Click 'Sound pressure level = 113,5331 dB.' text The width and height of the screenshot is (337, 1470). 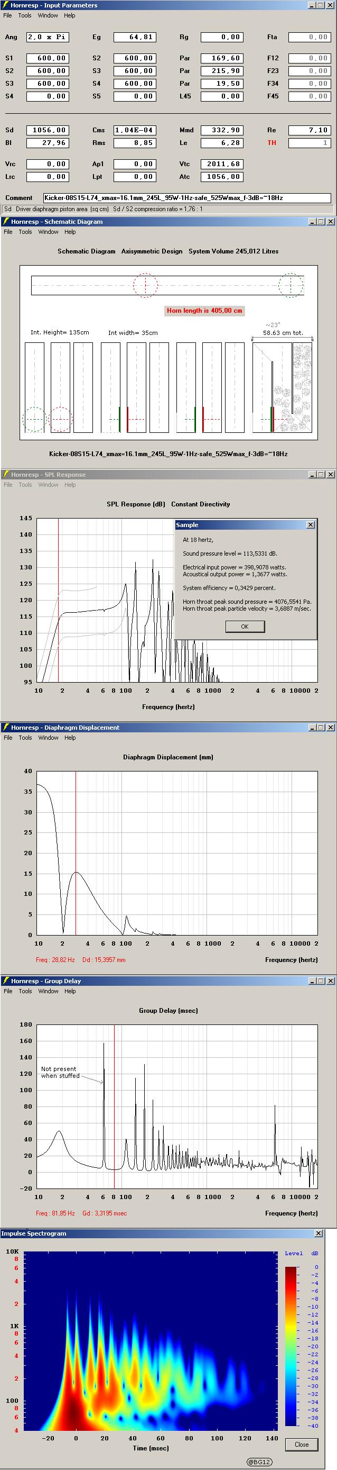point(230,553)
